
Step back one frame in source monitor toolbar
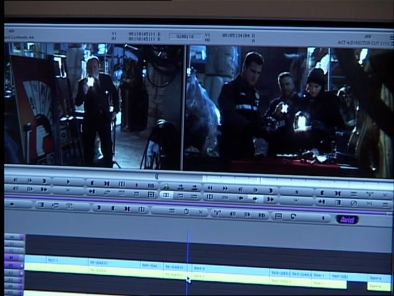point(15,180)
